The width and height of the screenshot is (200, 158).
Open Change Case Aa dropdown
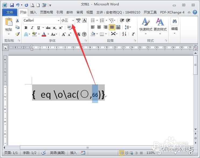[54, 34]
